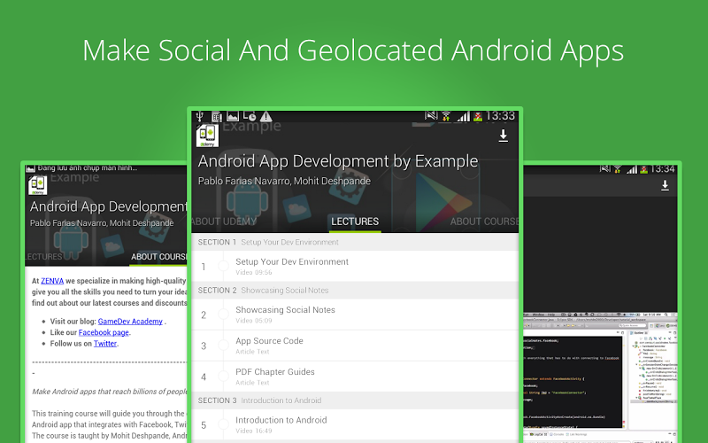This screenshot has height=443, width=708.
Task: Open the ZENVA link
Action: [52, 281]
